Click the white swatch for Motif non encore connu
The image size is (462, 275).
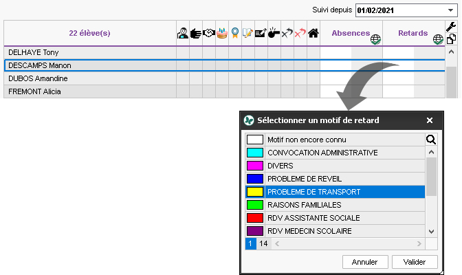click(255, 140)
